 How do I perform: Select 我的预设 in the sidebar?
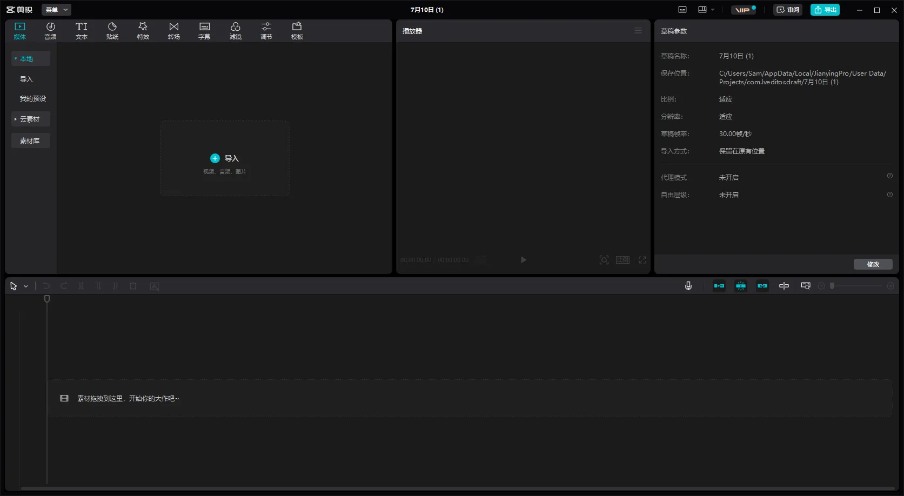coord(32,99)
